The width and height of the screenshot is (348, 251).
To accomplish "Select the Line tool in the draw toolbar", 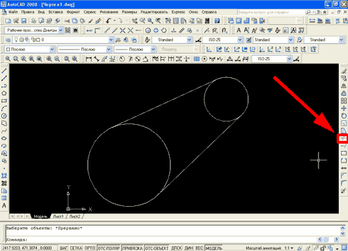I will [4, 71].
